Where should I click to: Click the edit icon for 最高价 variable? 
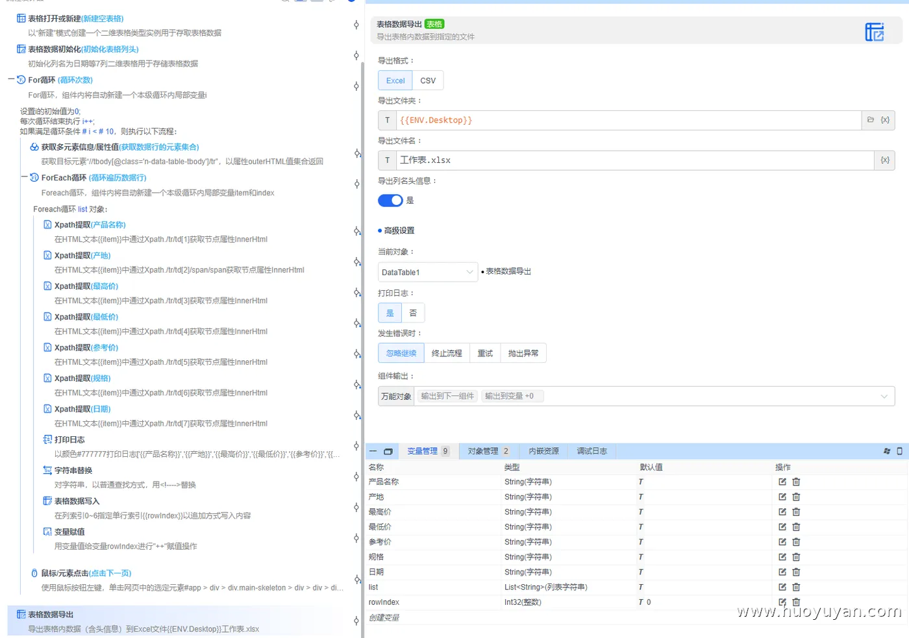[782, 512]
